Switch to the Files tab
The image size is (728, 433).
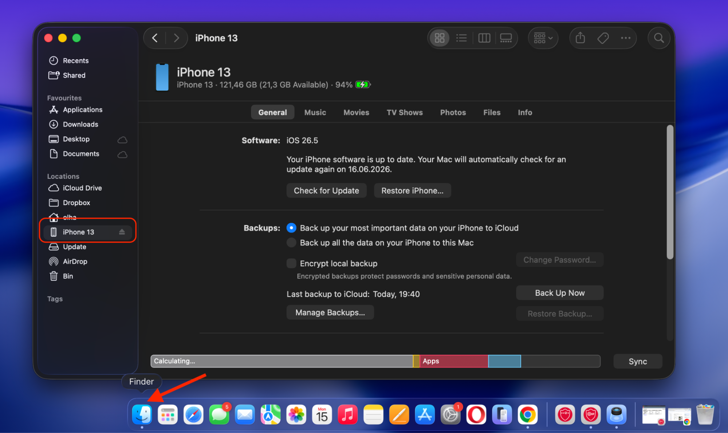point(492,113)
